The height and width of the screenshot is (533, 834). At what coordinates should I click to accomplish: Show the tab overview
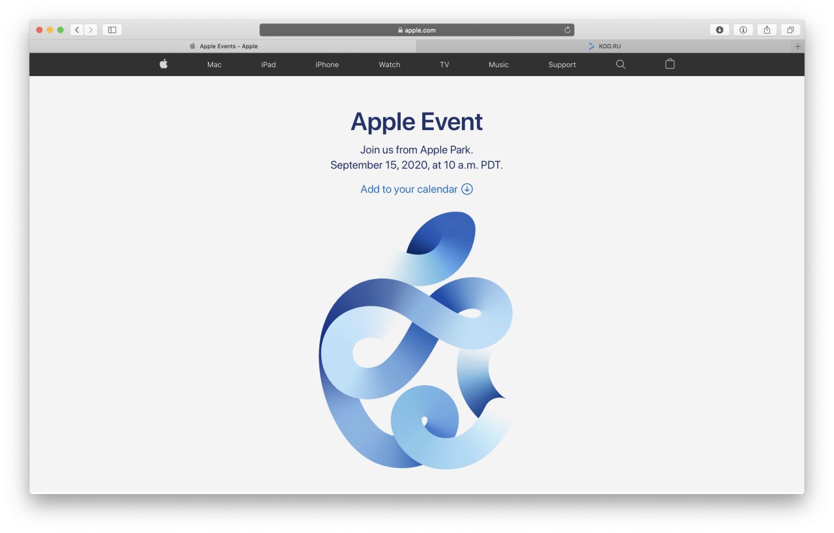(790, 30)
